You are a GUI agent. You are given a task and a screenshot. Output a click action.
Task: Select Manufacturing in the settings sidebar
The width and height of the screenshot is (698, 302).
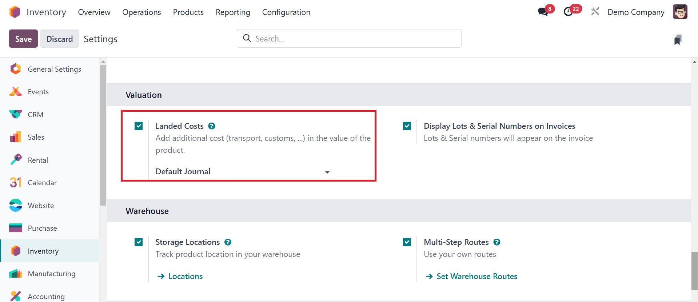click(x=52, y=274)
